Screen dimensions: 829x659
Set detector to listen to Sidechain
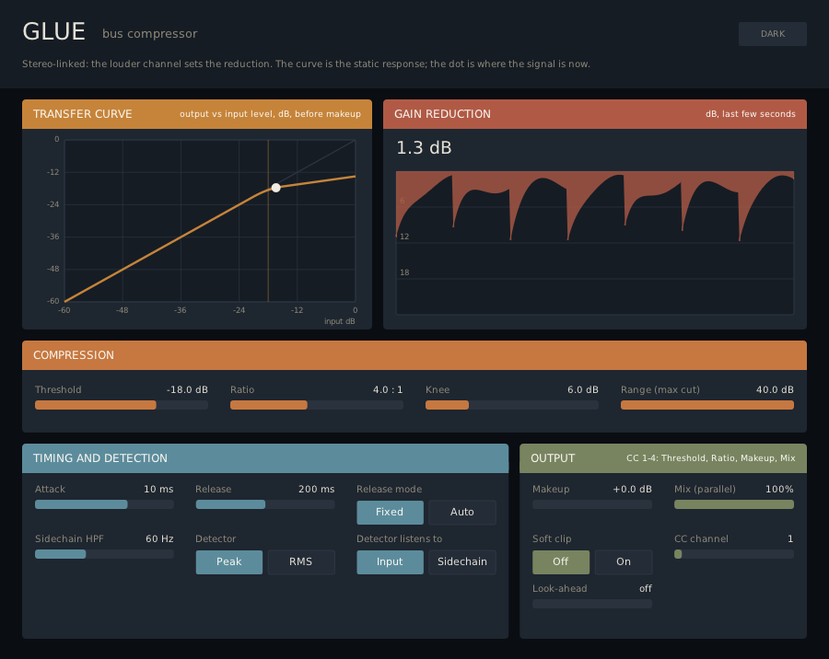(x=462, y=561)
